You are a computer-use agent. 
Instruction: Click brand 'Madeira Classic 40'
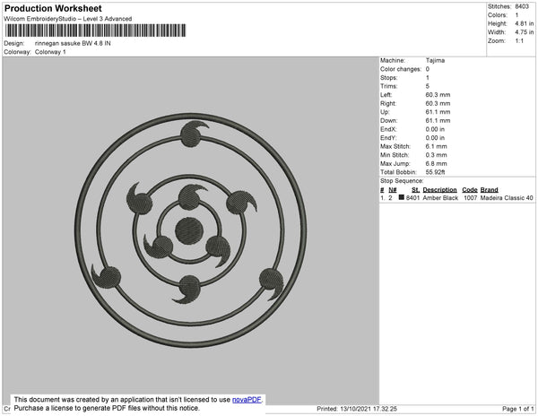[507, 198]
